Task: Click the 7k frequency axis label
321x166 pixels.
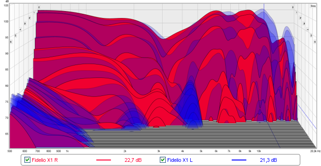Action: click(229, 151)
